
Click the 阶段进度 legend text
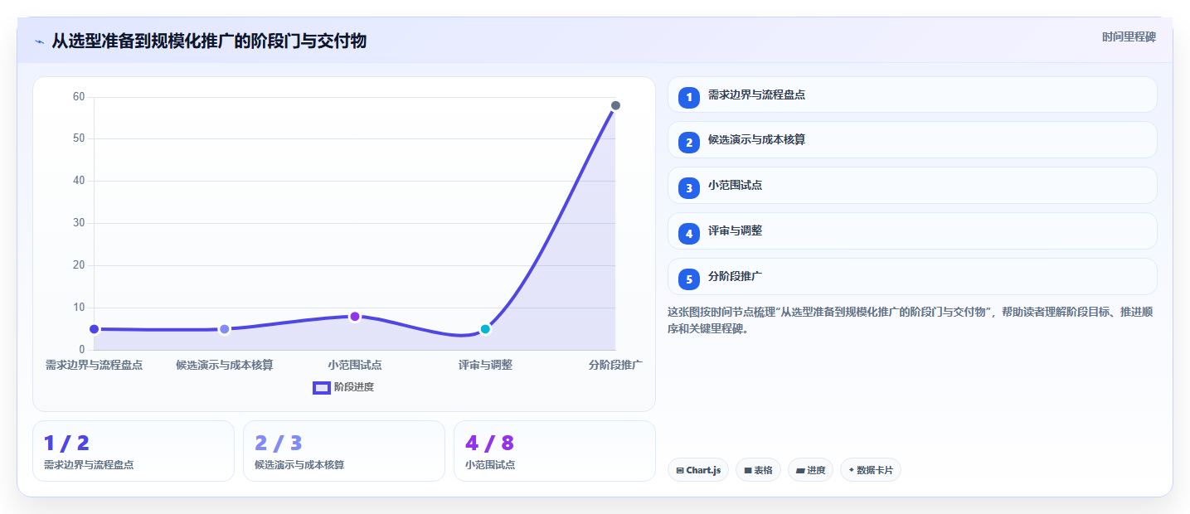[x=354, y=387]
